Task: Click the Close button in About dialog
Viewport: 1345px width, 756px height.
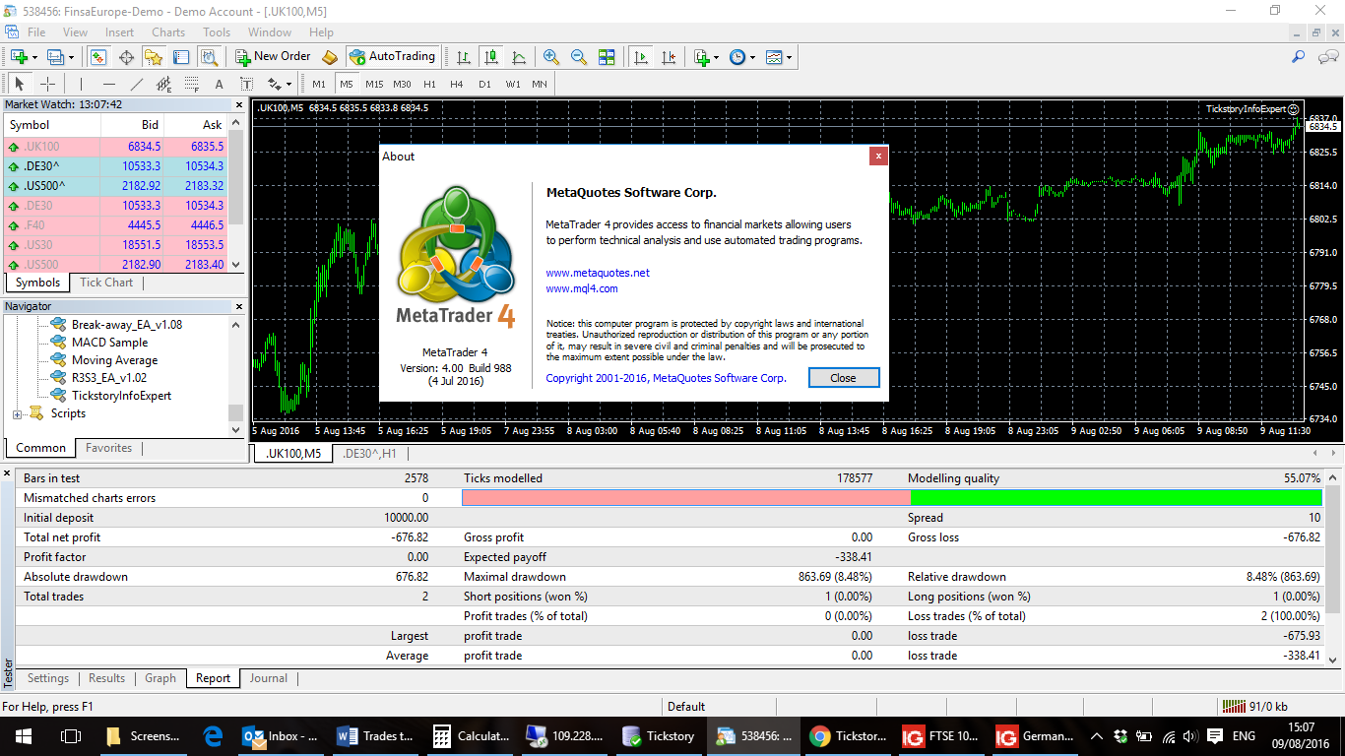Action: tap(843, 378)
